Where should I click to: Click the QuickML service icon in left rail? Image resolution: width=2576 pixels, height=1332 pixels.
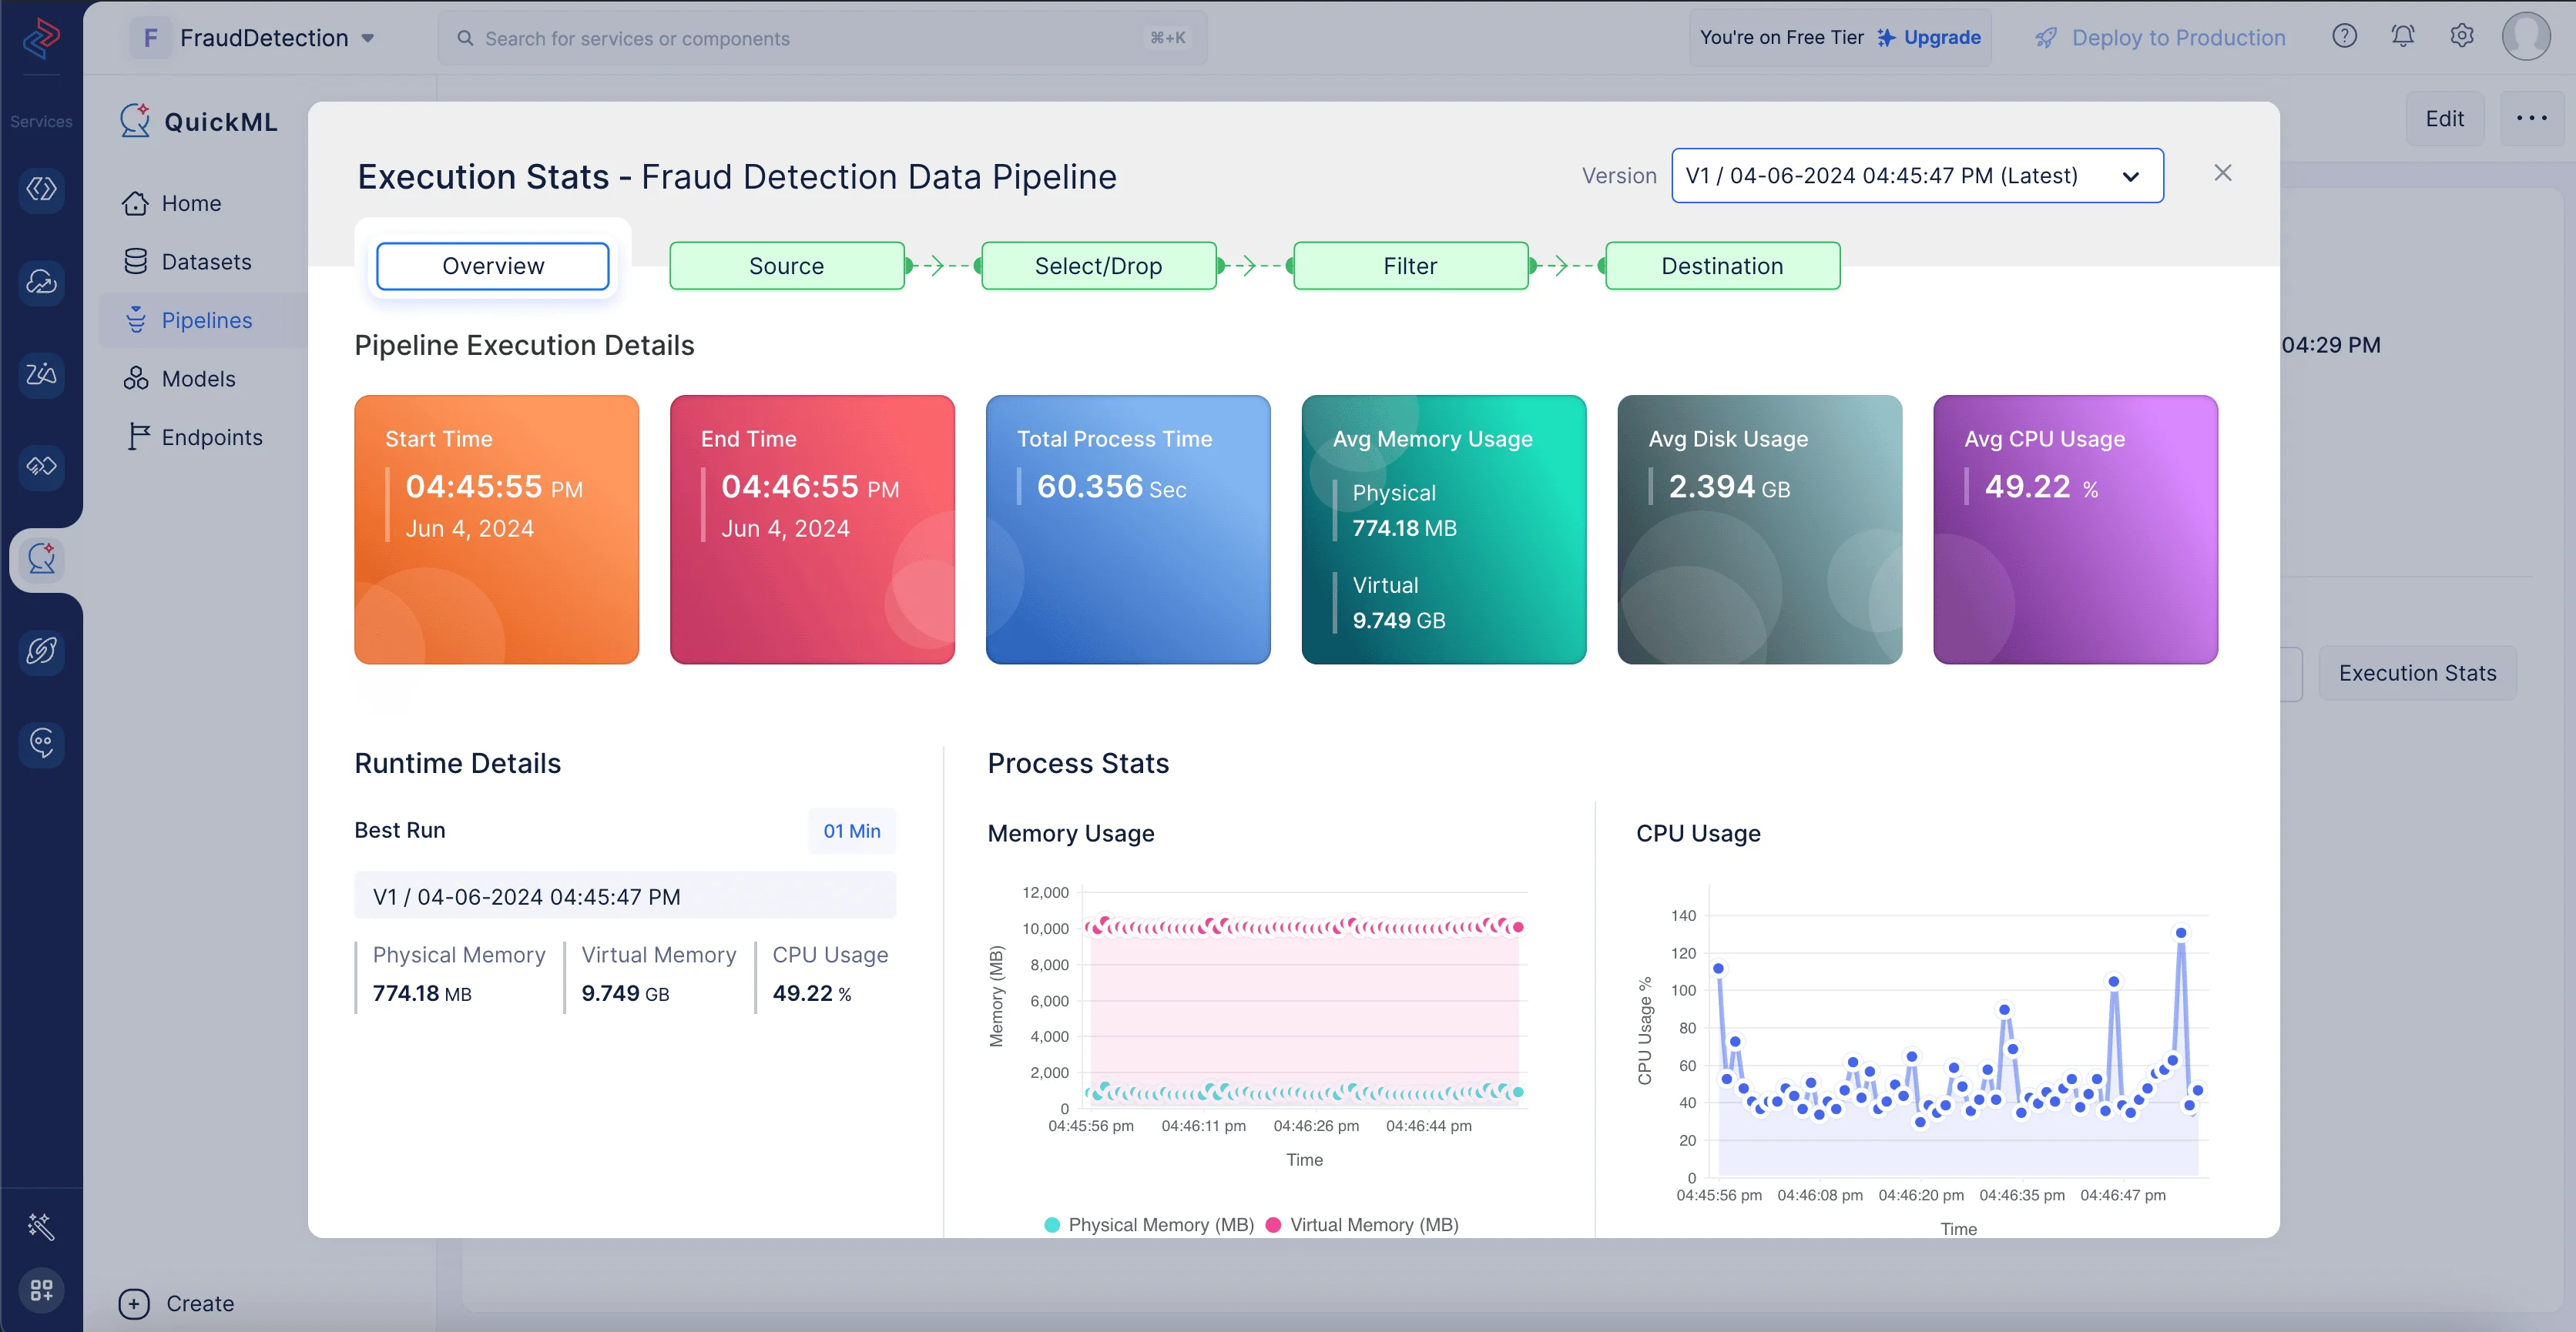coord(42,560)
